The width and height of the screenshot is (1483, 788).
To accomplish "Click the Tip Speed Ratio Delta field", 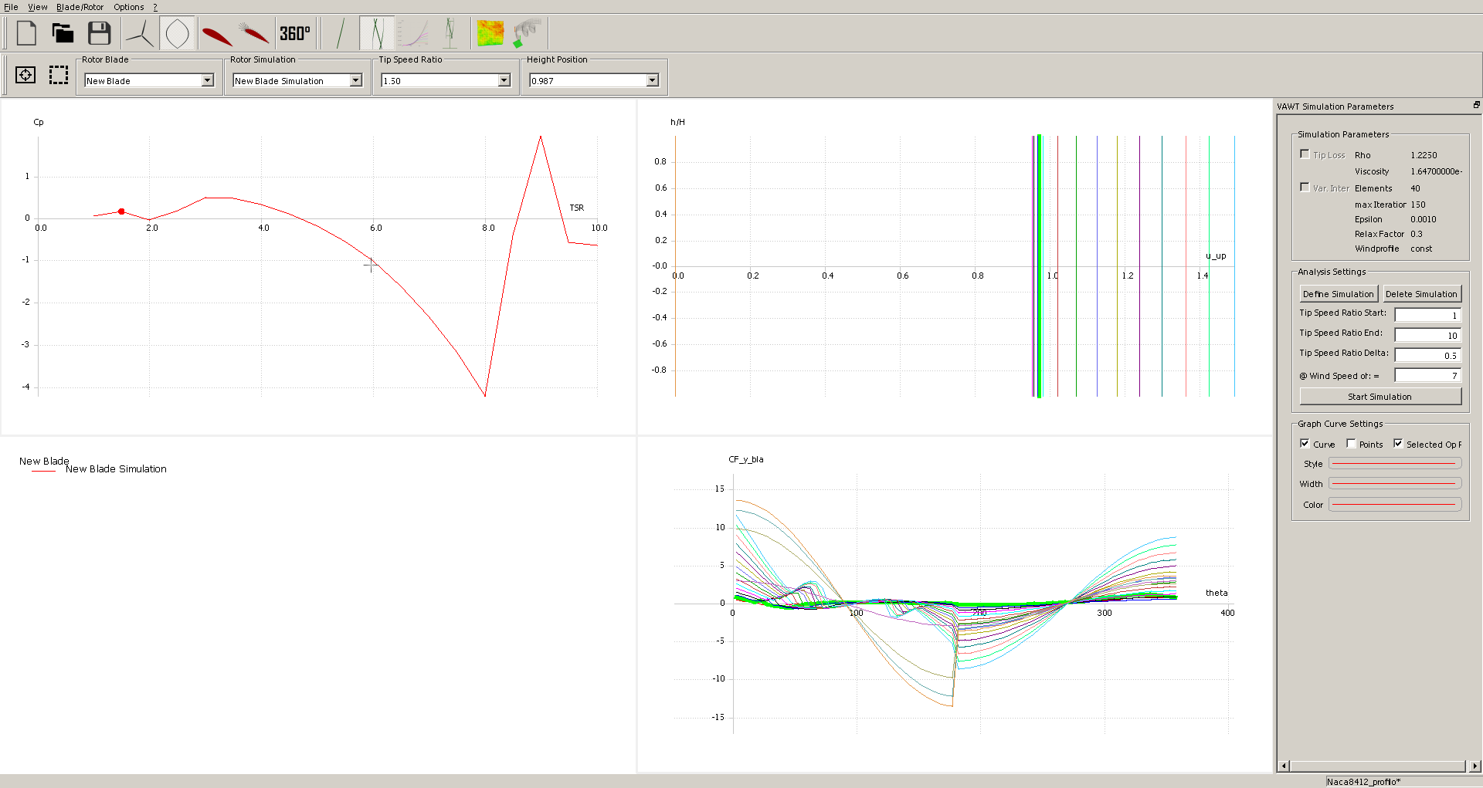I will [x=1427, y=355].
